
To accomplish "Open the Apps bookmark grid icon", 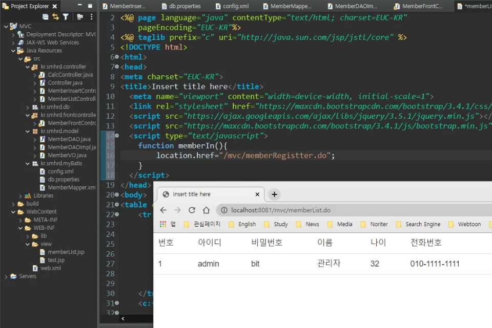I will (x=163, y=224).
